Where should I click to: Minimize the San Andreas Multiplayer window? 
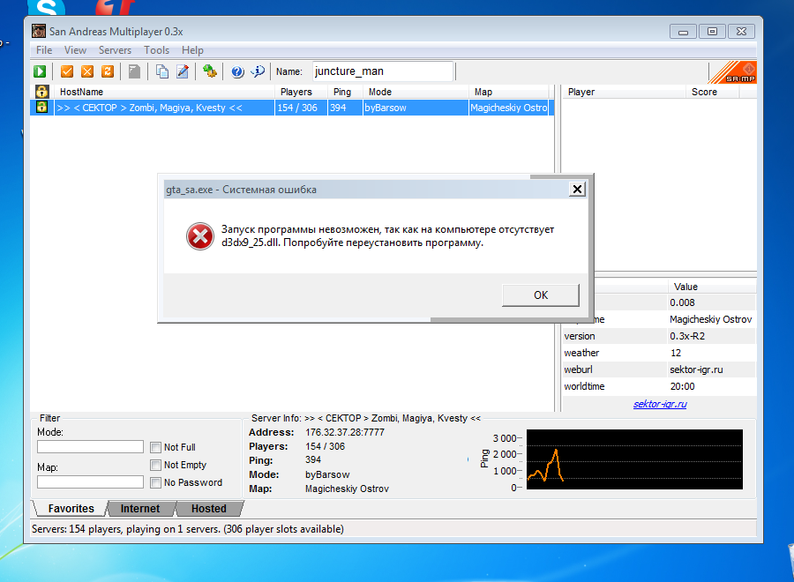683,32
